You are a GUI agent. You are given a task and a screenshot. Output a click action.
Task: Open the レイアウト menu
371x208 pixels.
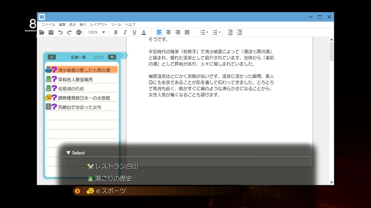pyautogui.click(x=98, y=25)
